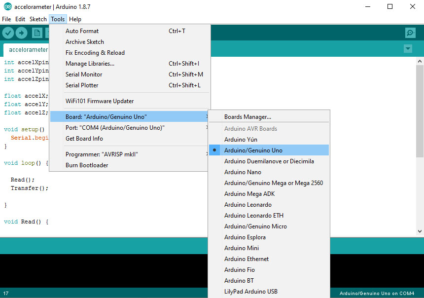This screenshot has width=424, height=298.
Task: Pick Arduino Leonardo from the boards list
Action: (247, 204)
